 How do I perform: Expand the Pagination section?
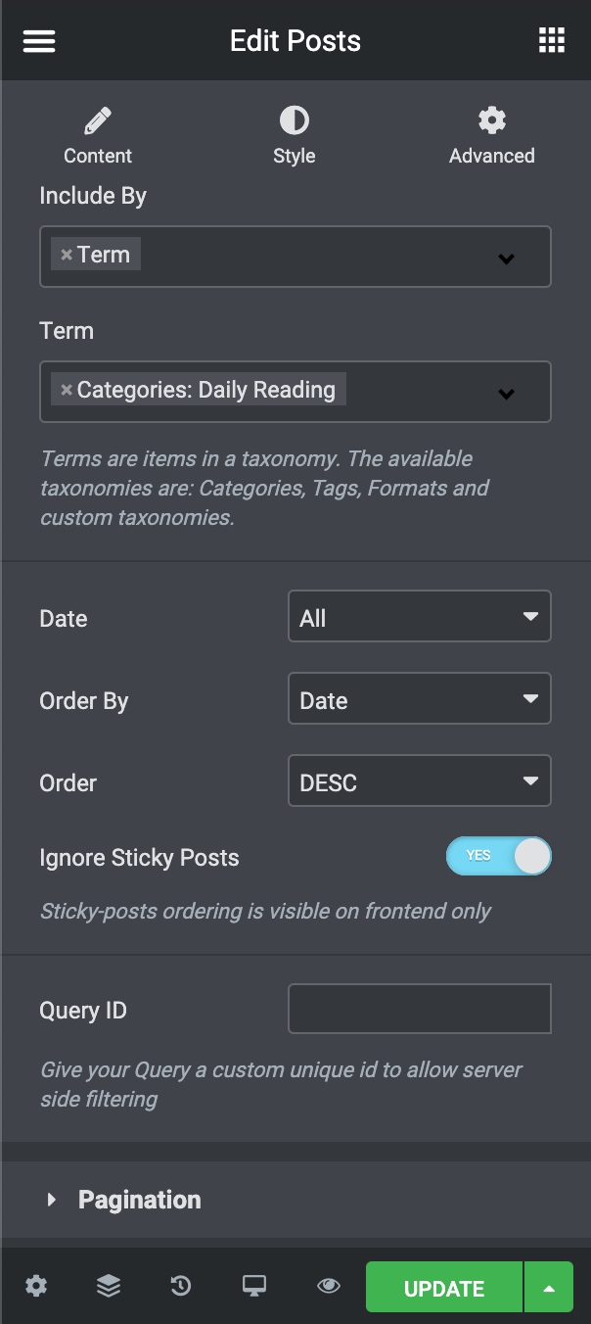point(139,1200)
